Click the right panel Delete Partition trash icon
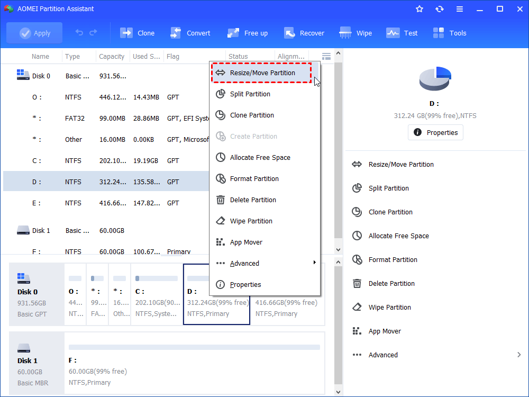 pyautogui.click(x=357, y=284)
